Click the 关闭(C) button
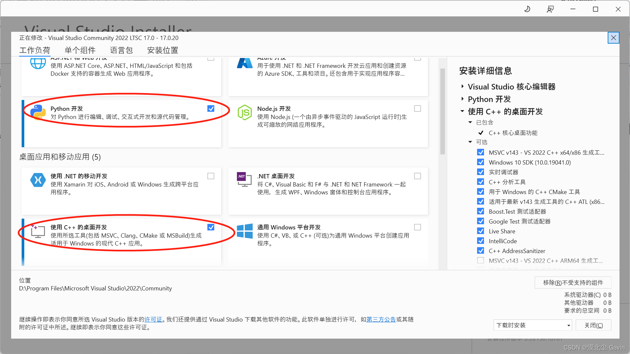The width and height of the screenshot is (630, 354). [x=594, y=325]
